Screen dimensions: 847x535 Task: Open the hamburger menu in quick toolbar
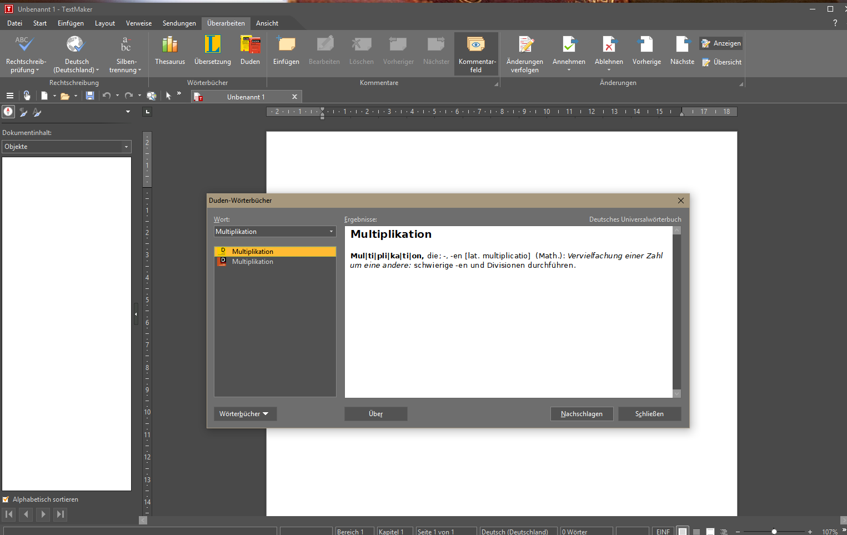pyautogui.click(x=9, y=96)
